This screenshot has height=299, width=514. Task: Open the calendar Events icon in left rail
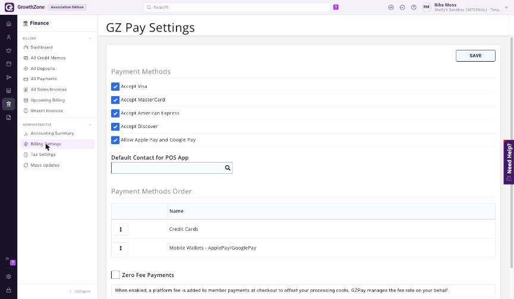tap(9, 64)
